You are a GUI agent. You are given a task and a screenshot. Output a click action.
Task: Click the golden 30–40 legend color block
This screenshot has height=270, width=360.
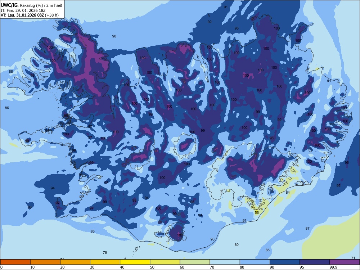tap(105, 262)
